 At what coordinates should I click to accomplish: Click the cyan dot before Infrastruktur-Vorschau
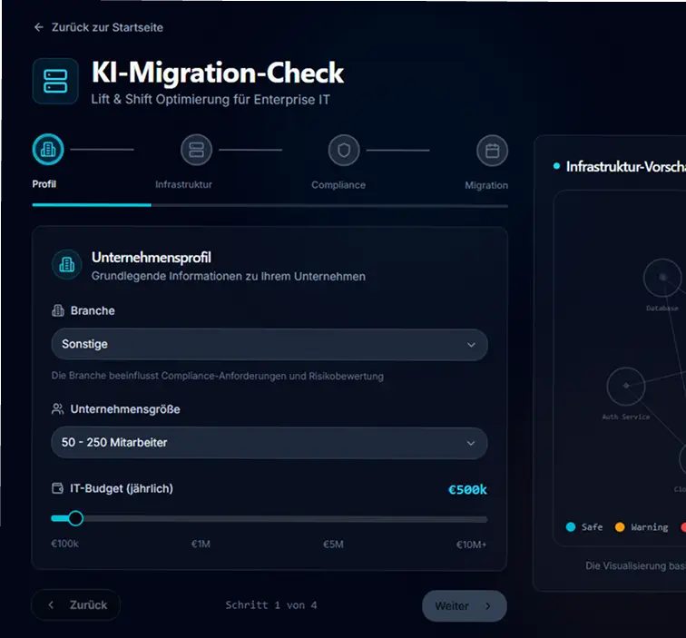click(556, 166)
